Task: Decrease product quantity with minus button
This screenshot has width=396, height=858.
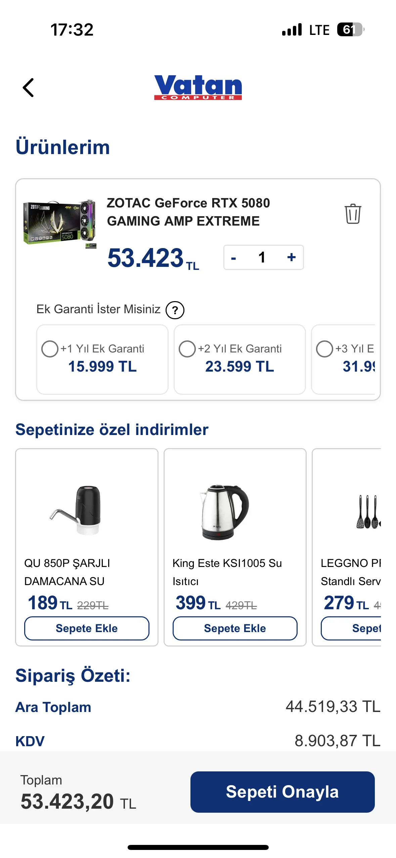Action: pos(234,257)
